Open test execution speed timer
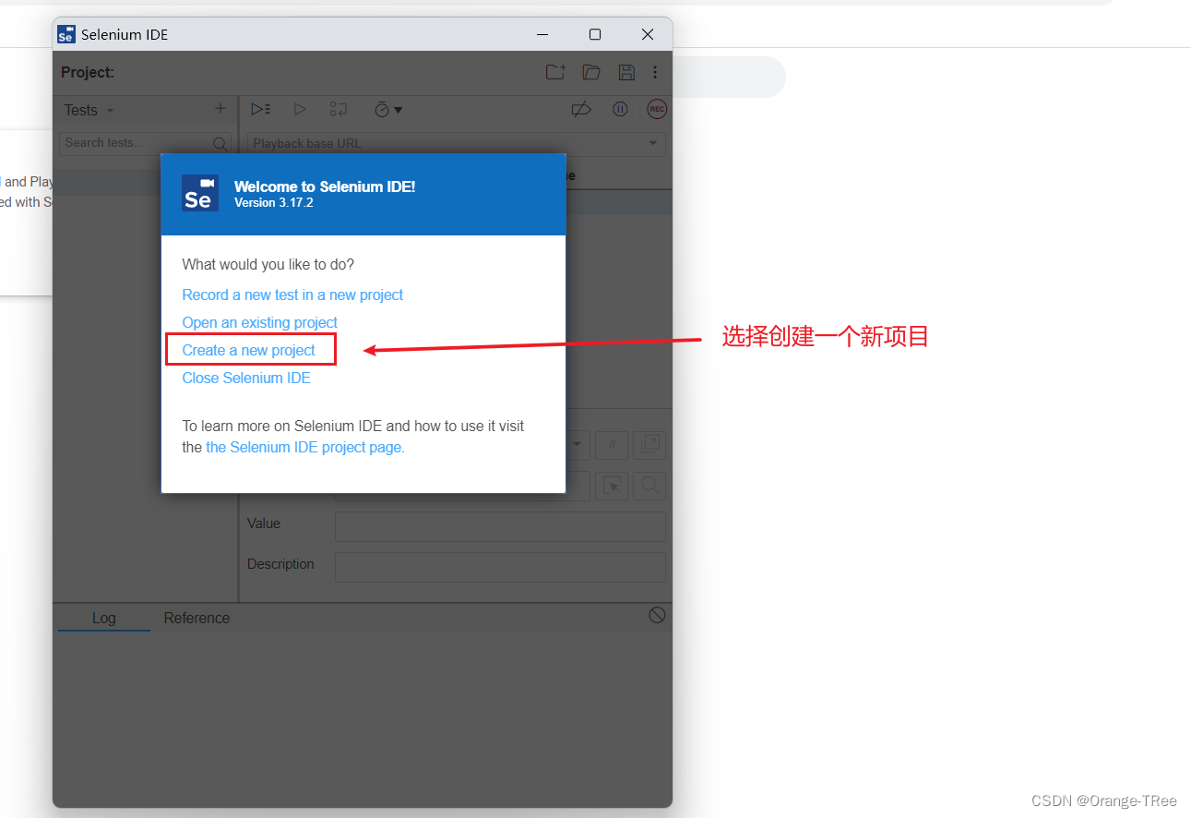Viewport: 1191px width, 818px height. 388,109
